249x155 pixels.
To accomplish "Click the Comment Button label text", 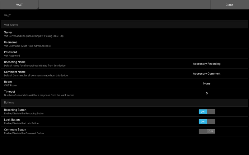I will [x=15, y=130].
